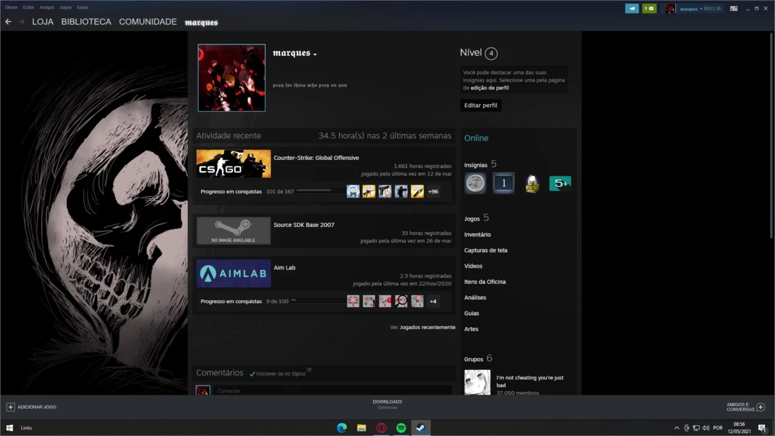
Task: Click the Steam taskbar icon
Action: point(421,428)
